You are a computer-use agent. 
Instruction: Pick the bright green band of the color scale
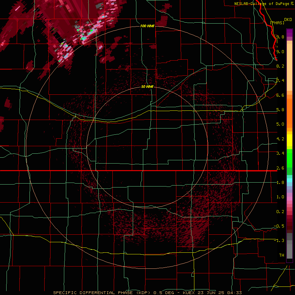[289, 159]
